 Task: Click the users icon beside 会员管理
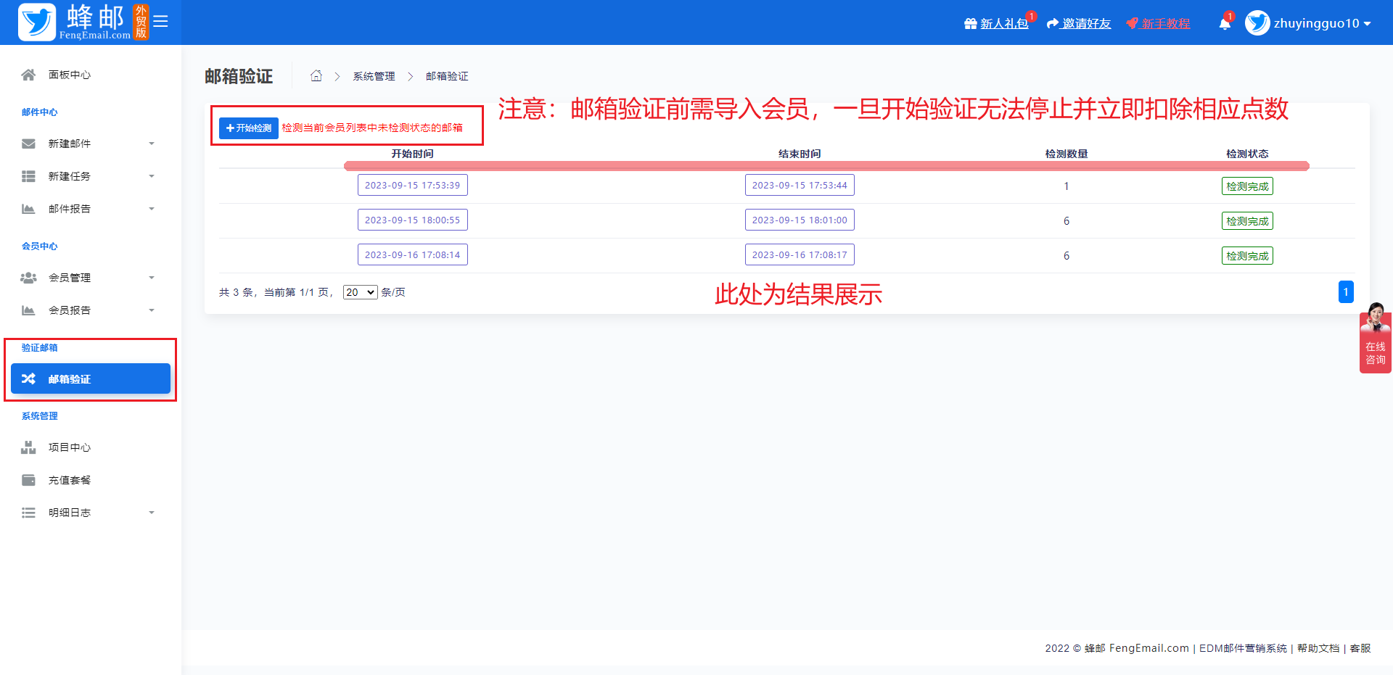tap(28, 278)
